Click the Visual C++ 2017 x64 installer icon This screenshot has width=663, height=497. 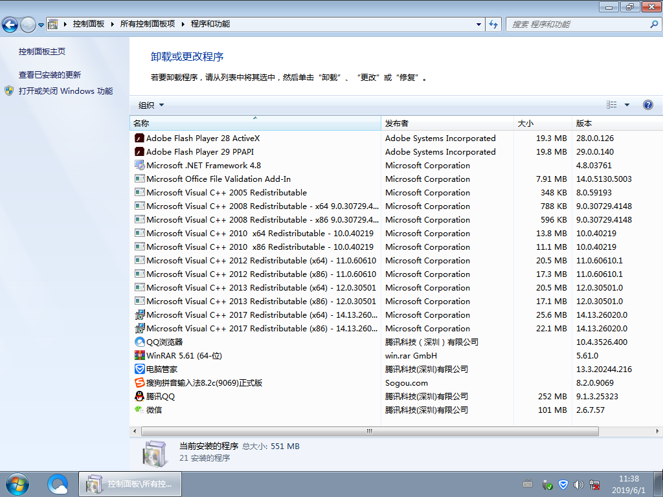(x=140, y=315)
